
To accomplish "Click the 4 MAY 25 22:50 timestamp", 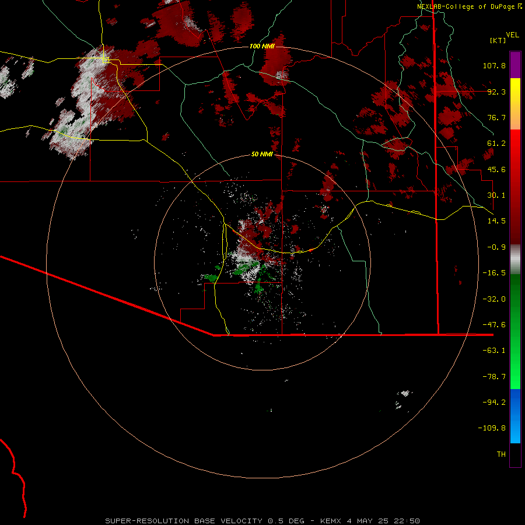I will pos(383,521).
